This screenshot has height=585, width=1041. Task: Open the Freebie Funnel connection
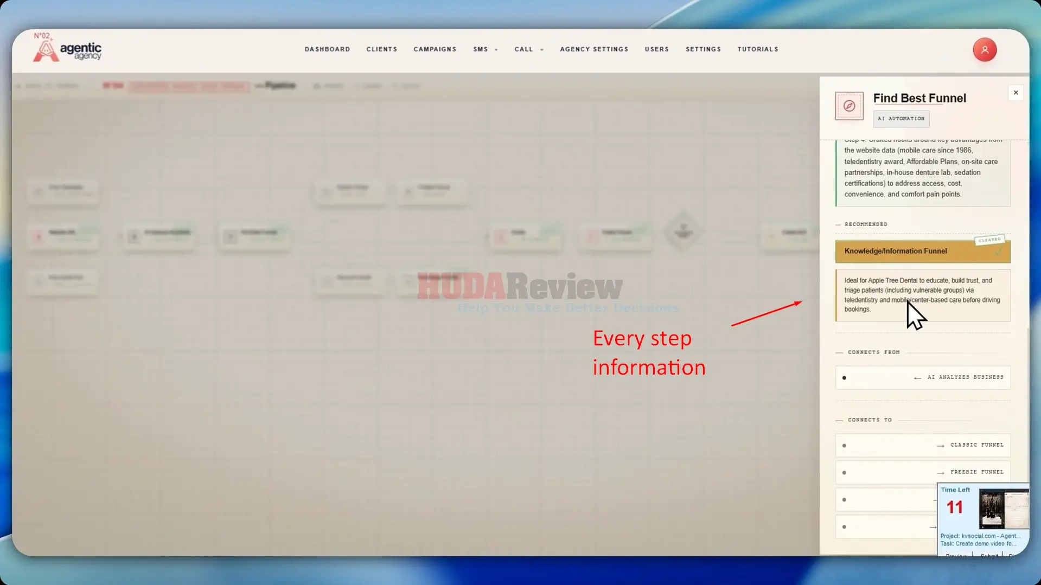[923, 473]
